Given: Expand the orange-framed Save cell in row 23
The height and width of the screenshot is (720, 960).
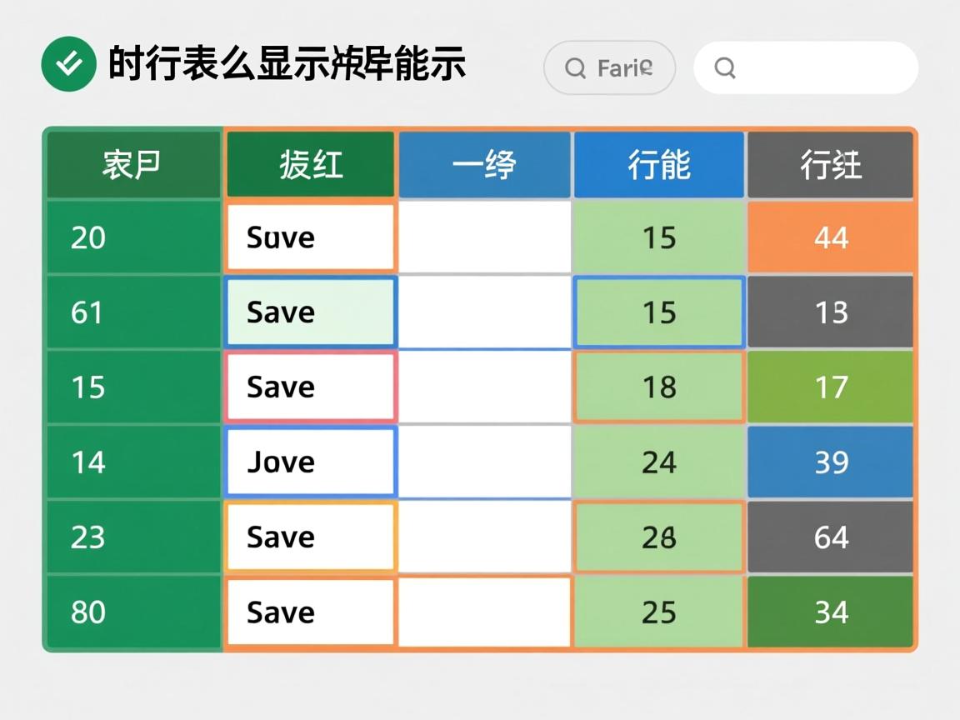Looking at the screenshot, I should tap(309, 537).
